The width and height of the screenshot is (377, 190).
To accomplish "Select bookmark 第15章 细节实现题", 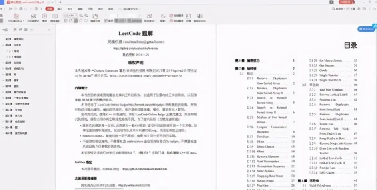I will (x=16, y=133).
